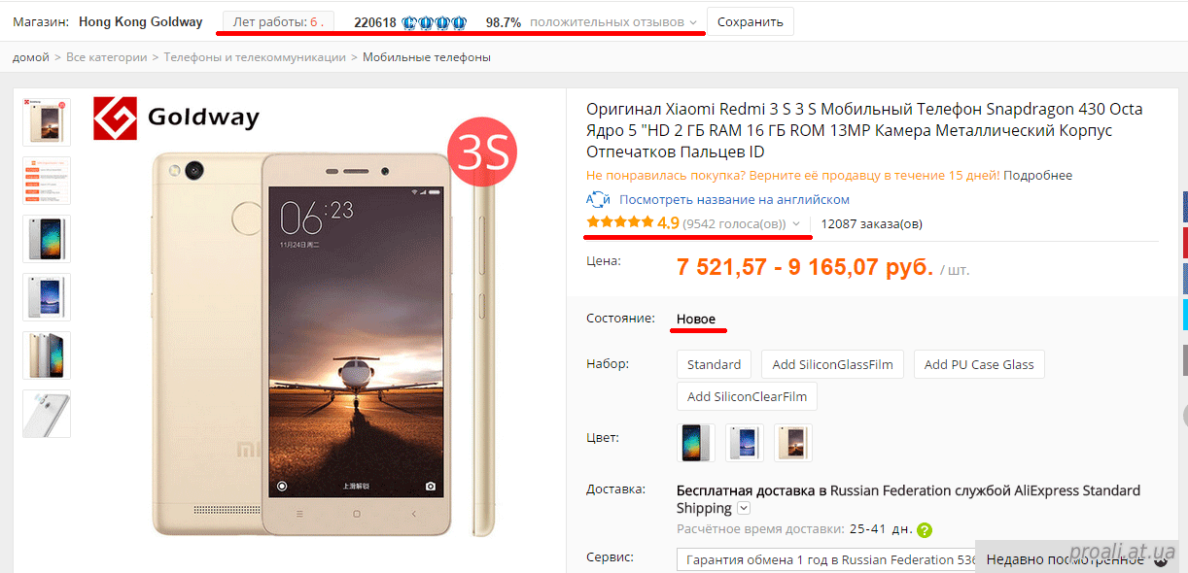
Task: Expand the positive feedback dropdown arrow
Action: pyautogui.click(x=693, y=22)
